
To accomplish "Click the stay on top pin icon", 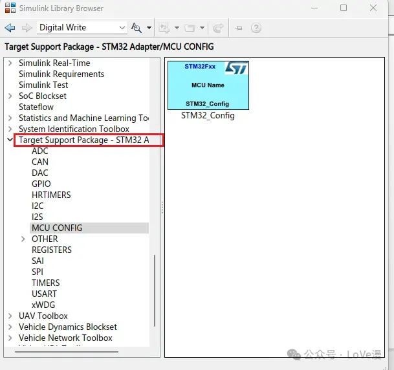I will [x=239, y=28].
